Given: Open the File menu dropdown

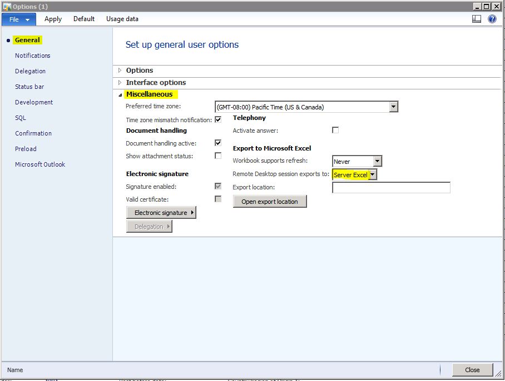Looking at the screenshot, I should 19,19.
